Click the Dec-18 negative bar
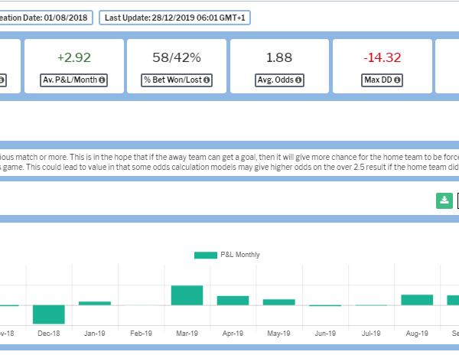The image size is (459, 355). tap(48, 314)
